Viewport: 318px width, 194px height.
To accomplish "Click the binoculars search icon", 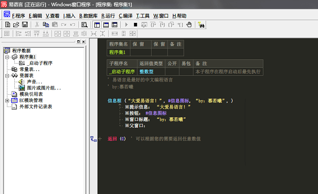I will 201,25.
